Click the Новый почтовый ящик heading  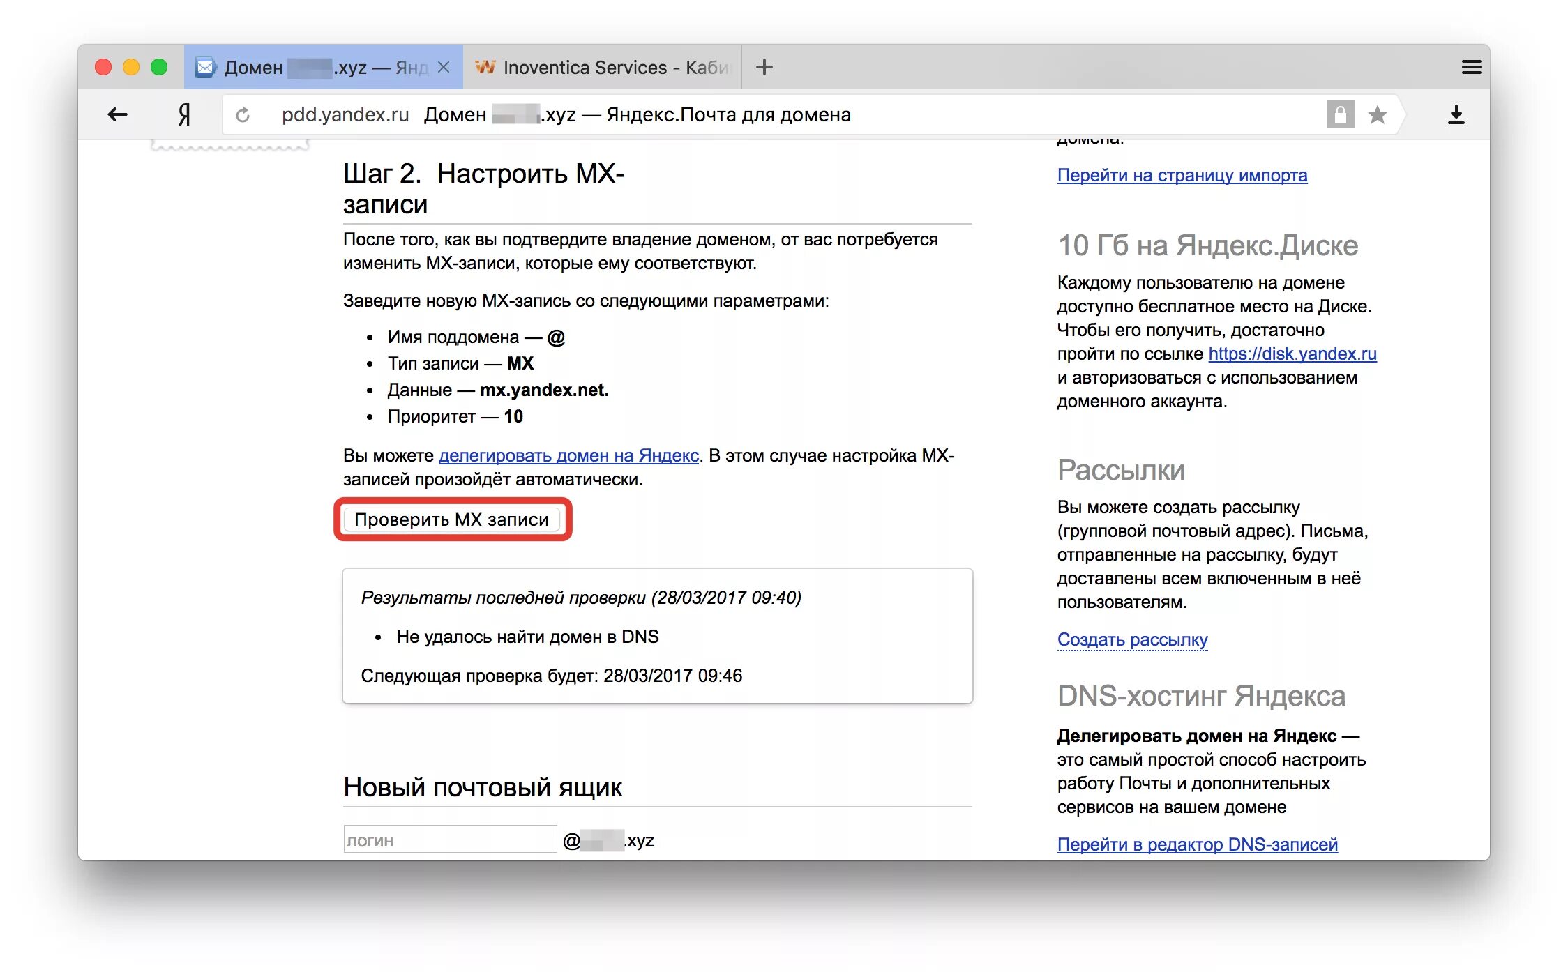click(x=483, y=787)
